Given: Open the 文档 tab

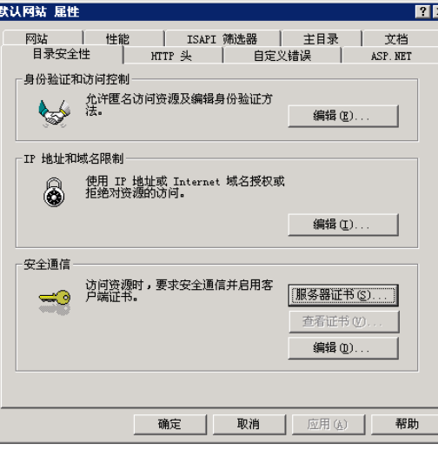Looking at the screenshot, I should tap(401, 38).
